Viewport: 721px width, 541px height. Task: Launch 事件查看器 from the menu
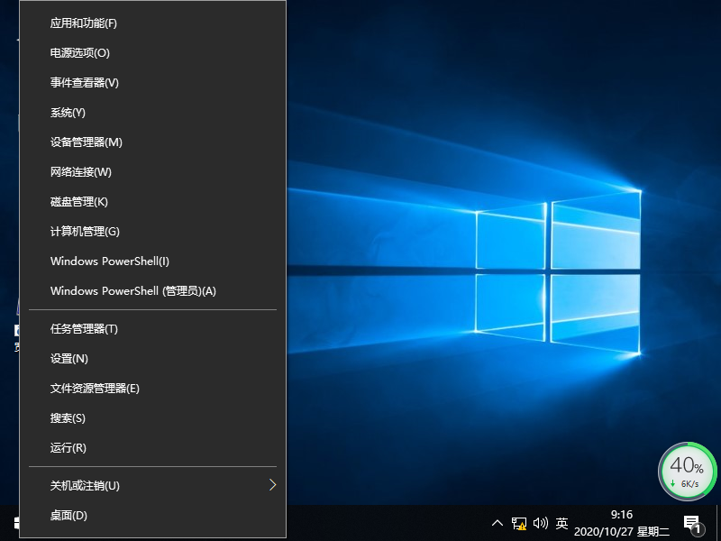[85, 83]
